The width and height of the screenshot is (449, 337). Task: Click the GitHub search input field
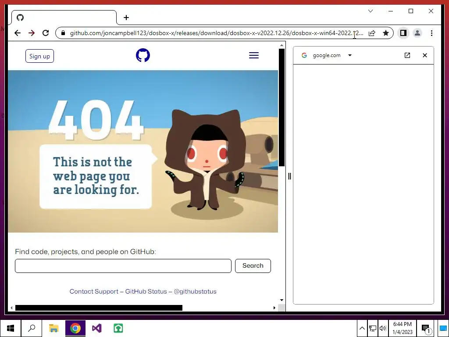click(x=123, y=266)
